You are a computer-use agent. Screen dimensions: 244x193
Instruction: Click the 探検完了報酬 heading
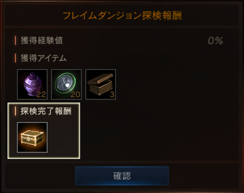46,111
